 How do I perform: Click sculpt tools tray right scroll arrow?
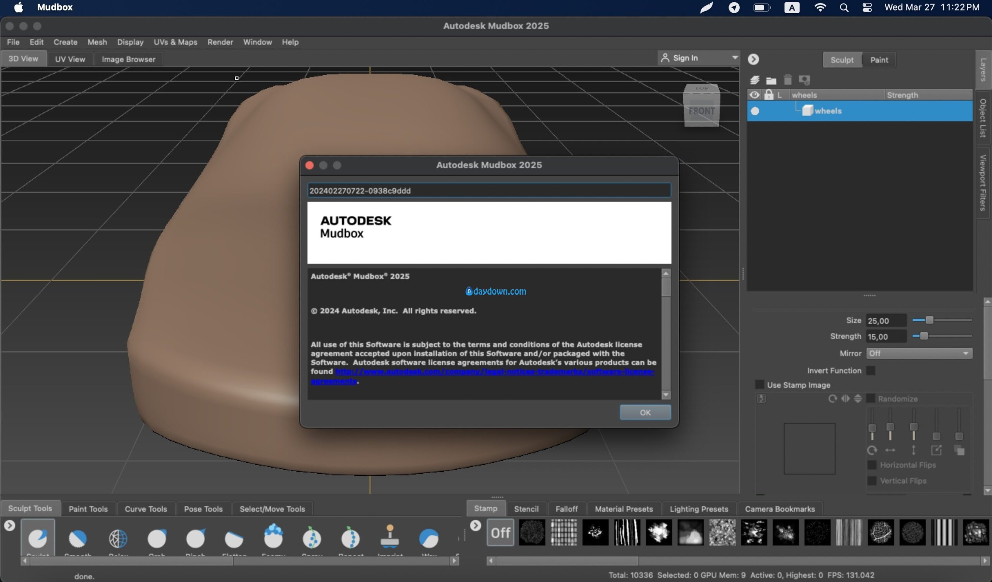pyautogui.click(x=455, y=561)
